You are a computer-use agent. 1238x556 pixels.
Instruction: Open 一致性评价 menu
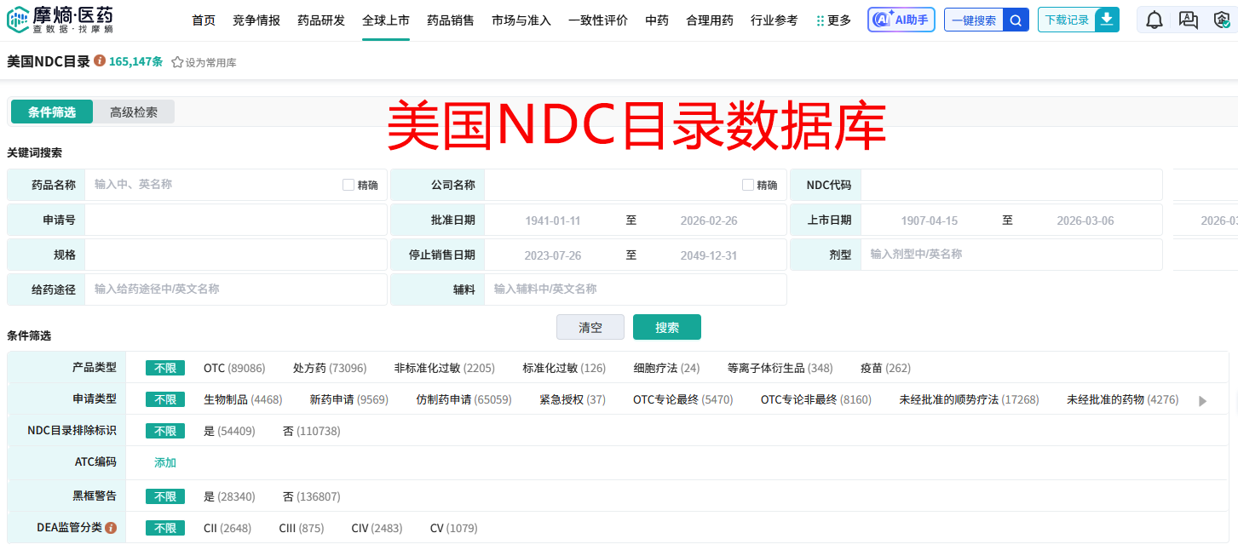pos(598,20)
